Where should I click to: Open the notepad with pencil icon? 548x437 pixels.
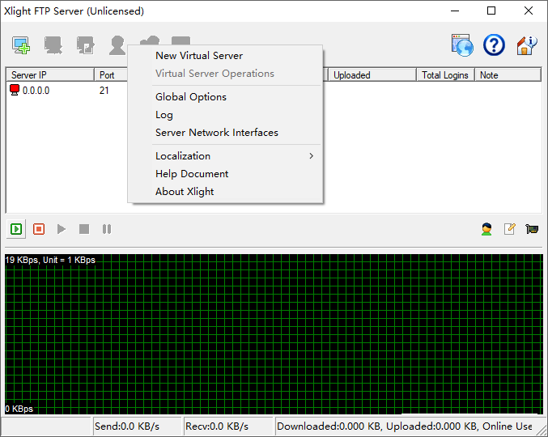pos(510,229)
